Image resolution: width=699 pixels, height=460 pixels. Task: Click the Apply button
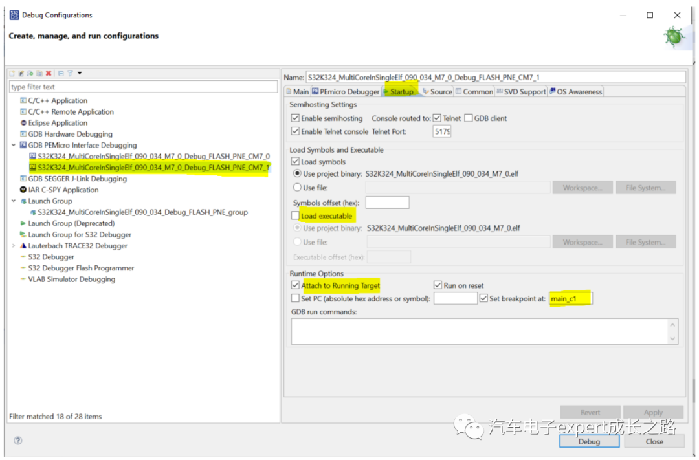(653, 412)
